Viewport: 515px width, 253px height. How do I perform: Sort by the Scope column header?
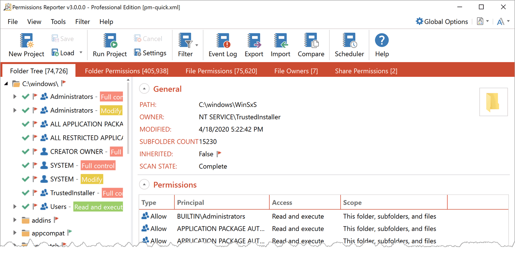coord(394,203)
